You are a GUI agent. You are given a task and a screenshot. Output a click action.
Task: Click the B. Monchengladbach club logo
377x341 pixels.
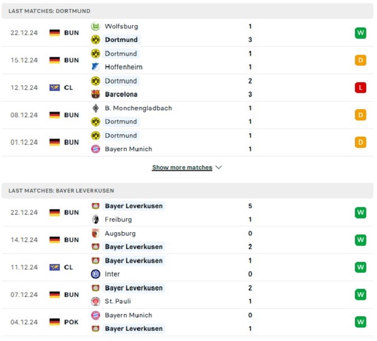95,108
